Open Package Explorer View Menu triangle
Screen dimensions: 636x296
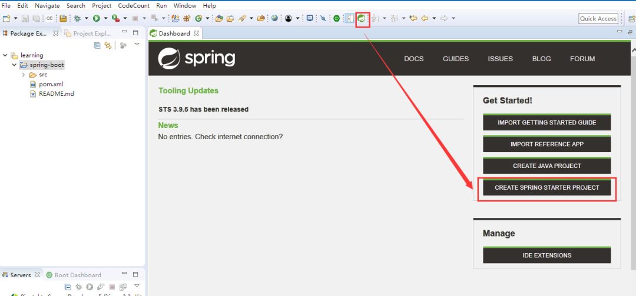coord(137,44)
